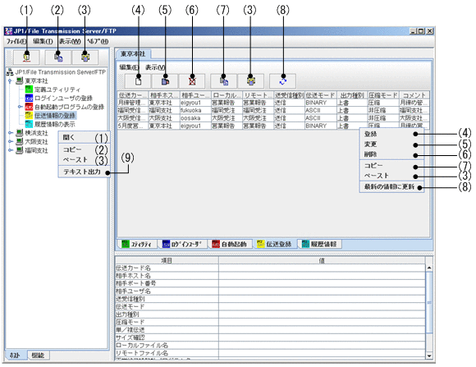Click the details scrollbar down arrow
Viewport: 476px width, 367px height.
(x=429, y=356)
